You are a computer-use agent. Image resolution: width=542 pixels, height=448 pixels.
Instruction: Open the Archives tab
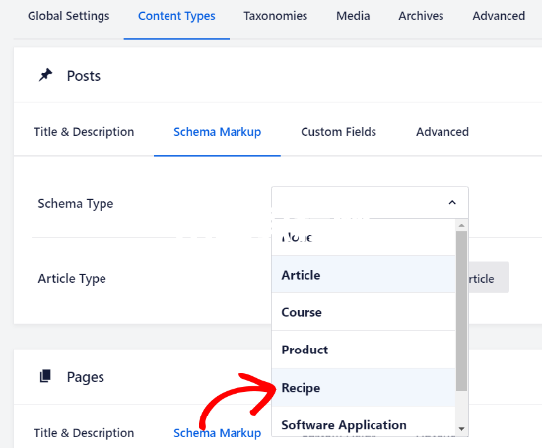(421, 16)
